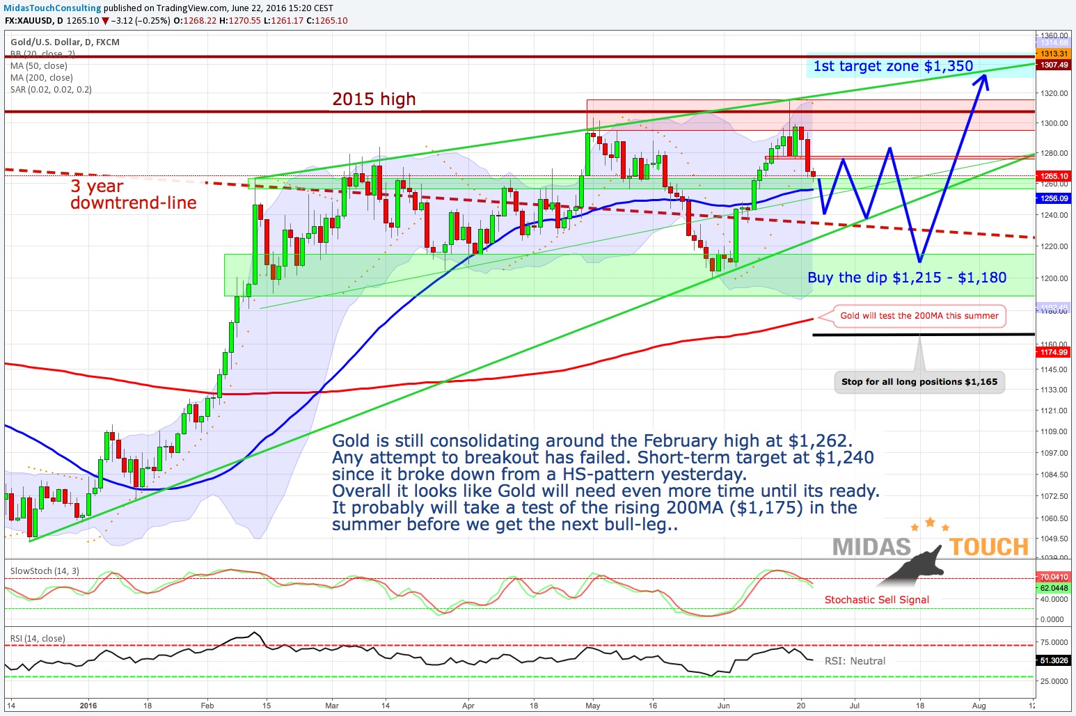Click the 1300.00 price axis value
The image size is (1076, 716).
click(1054, 123)
